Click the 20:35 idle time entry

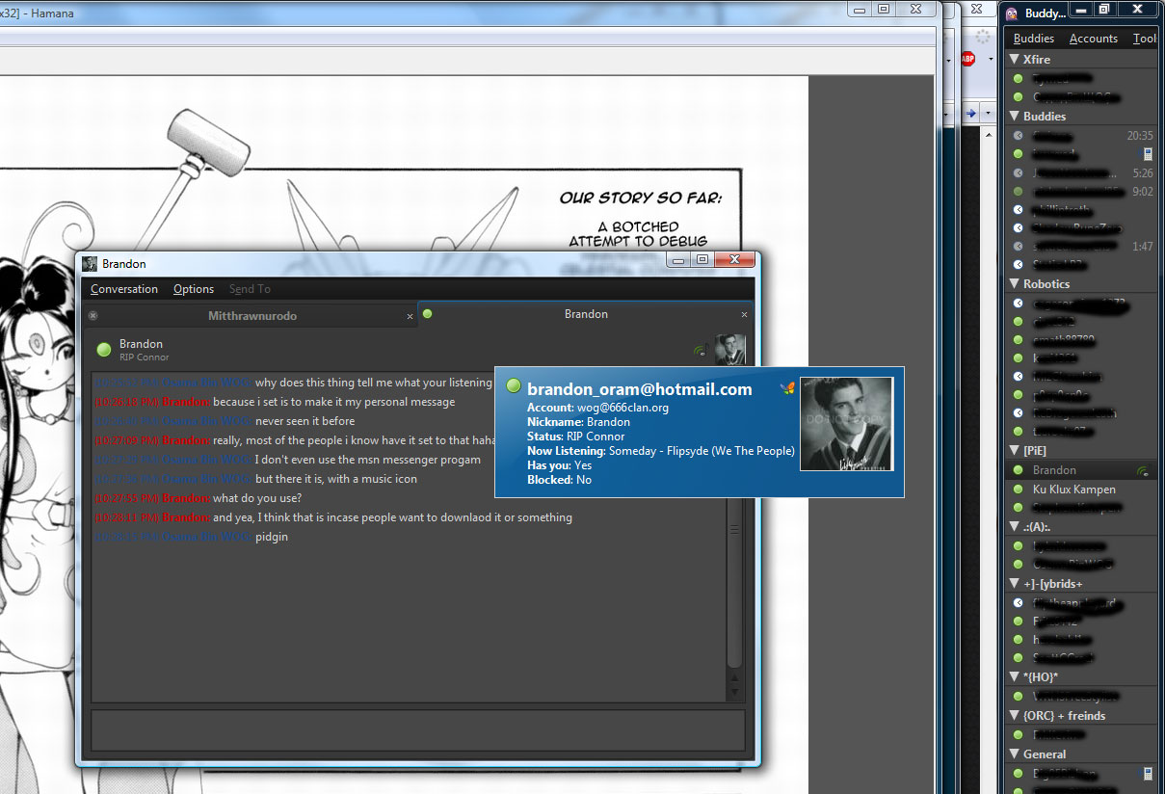(x=1140, y=136)
